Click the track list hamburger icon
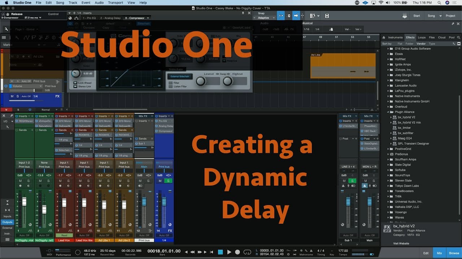462x259 pixels. [x=4, y=37]
